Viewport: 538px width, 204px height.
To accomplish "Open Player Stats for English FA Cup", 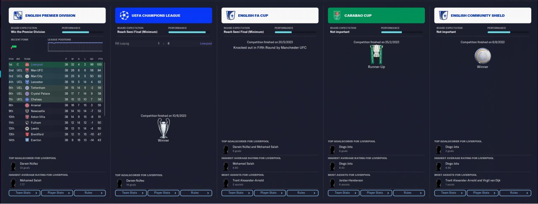I will [270, 193].
